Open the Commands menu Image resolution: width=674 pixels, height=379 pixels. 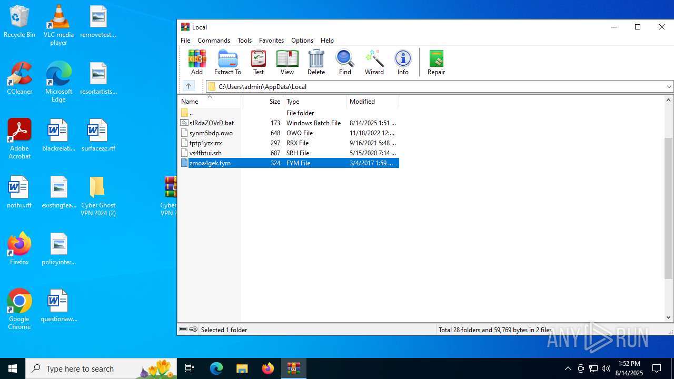point(214,41)
